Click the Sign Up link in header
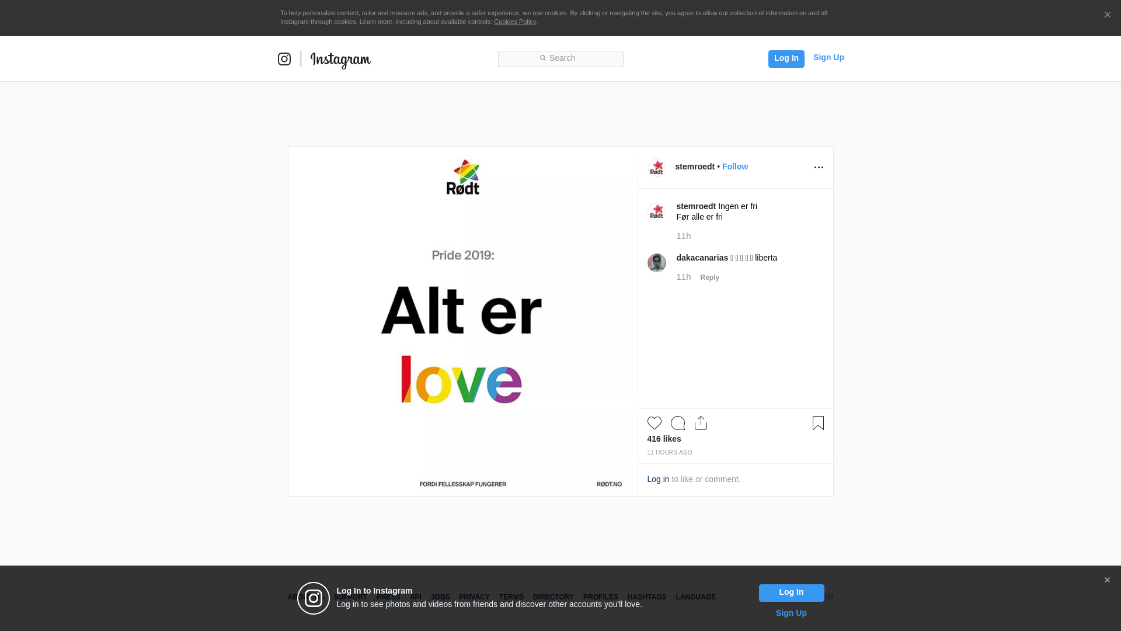This screenshot has height=631, width=1121. point(828,57)
